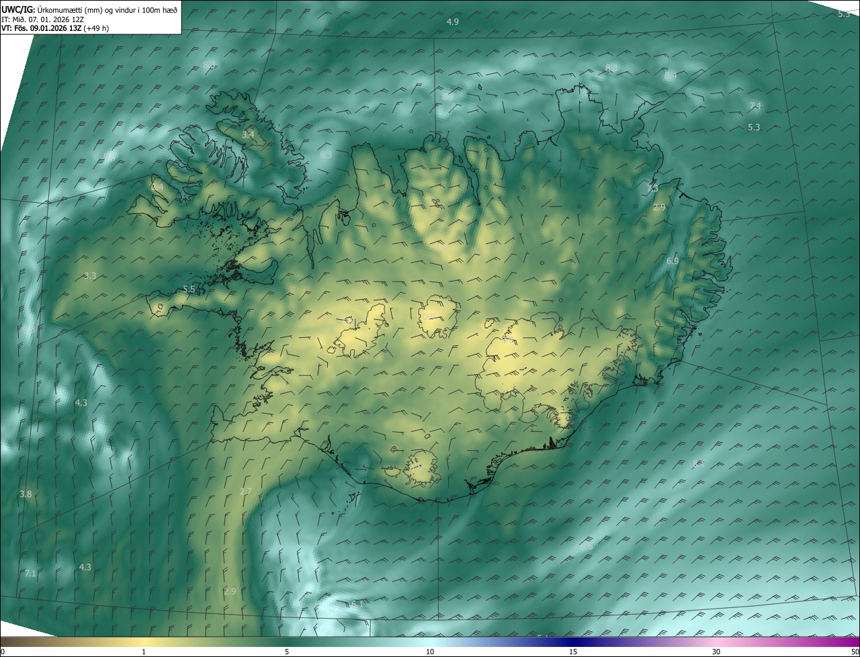860x657 pixels.
Task: Click the '0' tick label on the colorbar
Action: pyautogui.click(x=3, y=652)
